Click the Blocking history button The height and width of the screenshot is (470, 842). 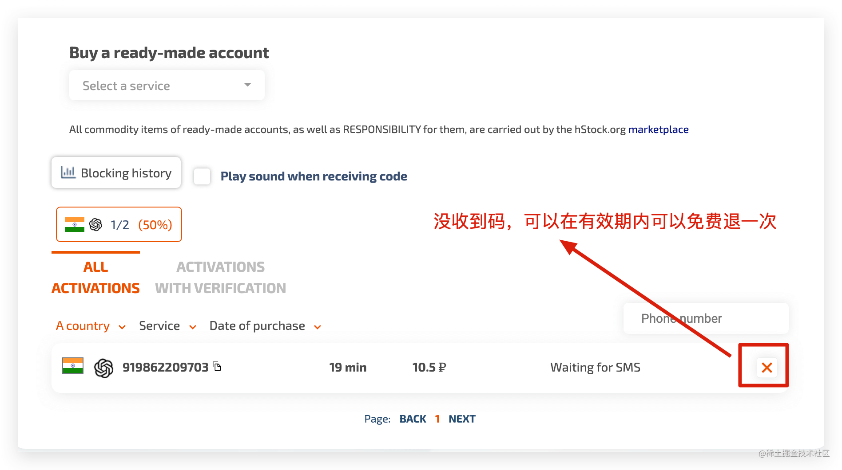[116, 172]
